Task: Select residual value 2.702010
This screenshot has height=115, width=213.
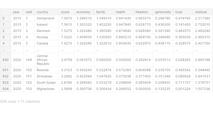Action: pos(202,25)
